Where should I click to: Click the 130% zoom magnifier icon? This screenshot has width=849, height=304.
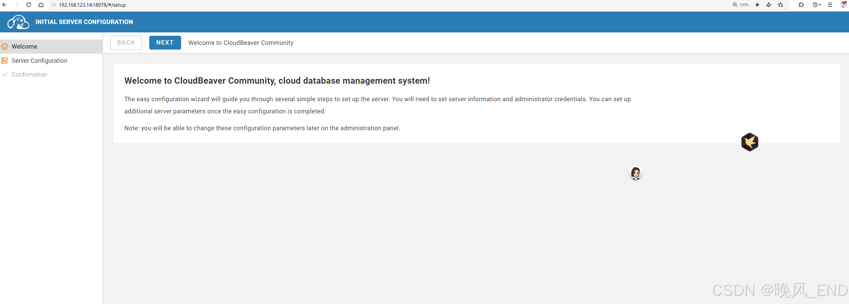735,5
